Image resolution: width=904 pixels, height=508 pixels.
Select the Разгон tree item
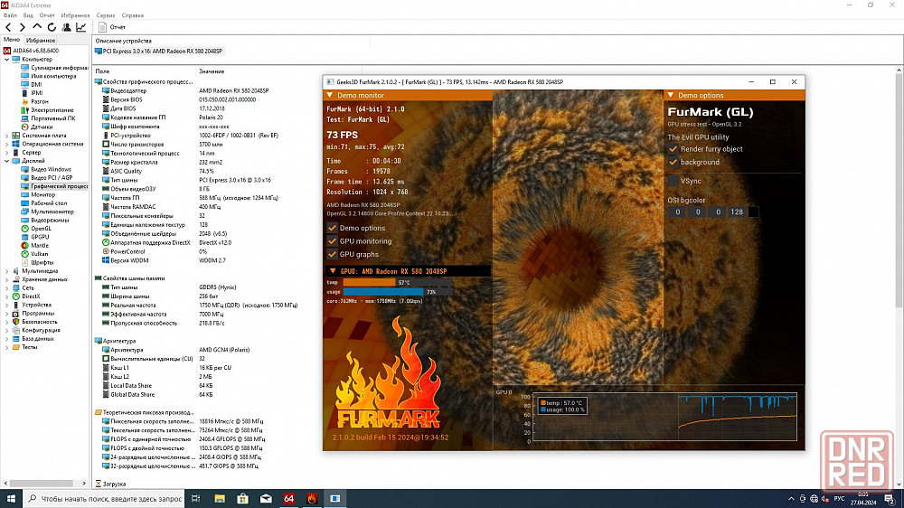(x=39, y=101)
